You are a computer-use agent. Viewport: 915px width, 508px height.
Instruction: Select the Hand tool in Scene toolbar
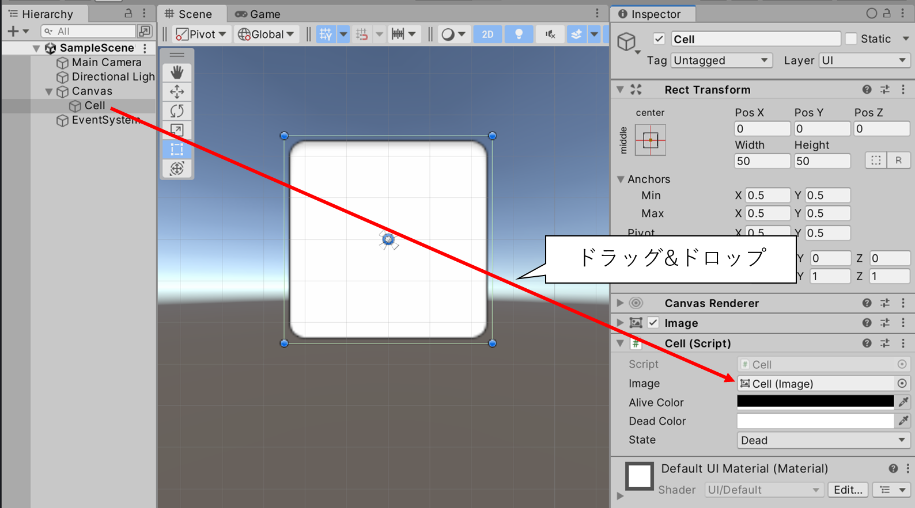pyautogui.click(x=177, y=72)
